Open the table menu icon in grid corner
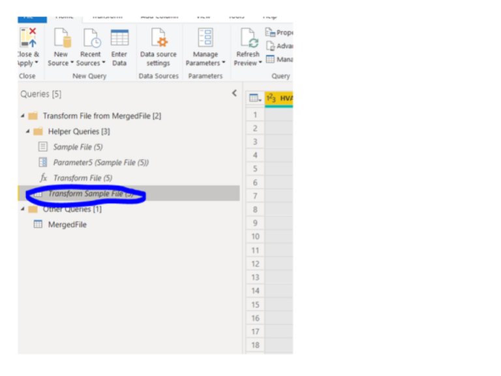The width and height of the screenshot is (501, 376). 255,98
